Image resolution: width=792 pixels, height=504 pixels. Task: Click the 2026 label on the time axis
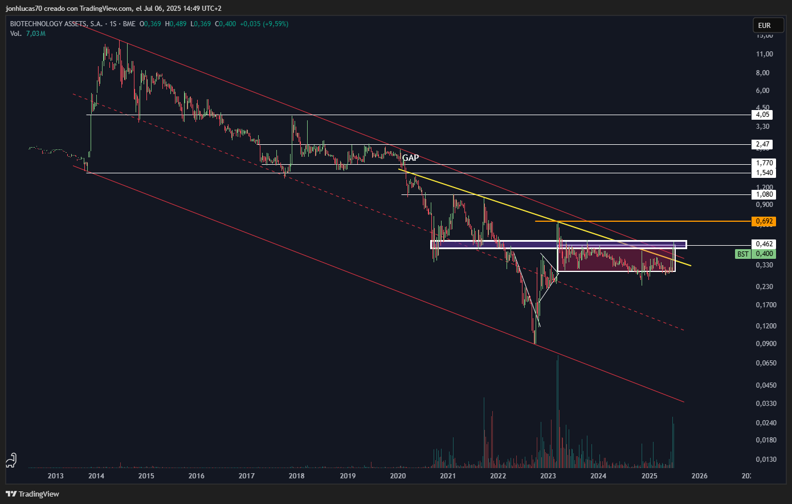coord(700,476)
